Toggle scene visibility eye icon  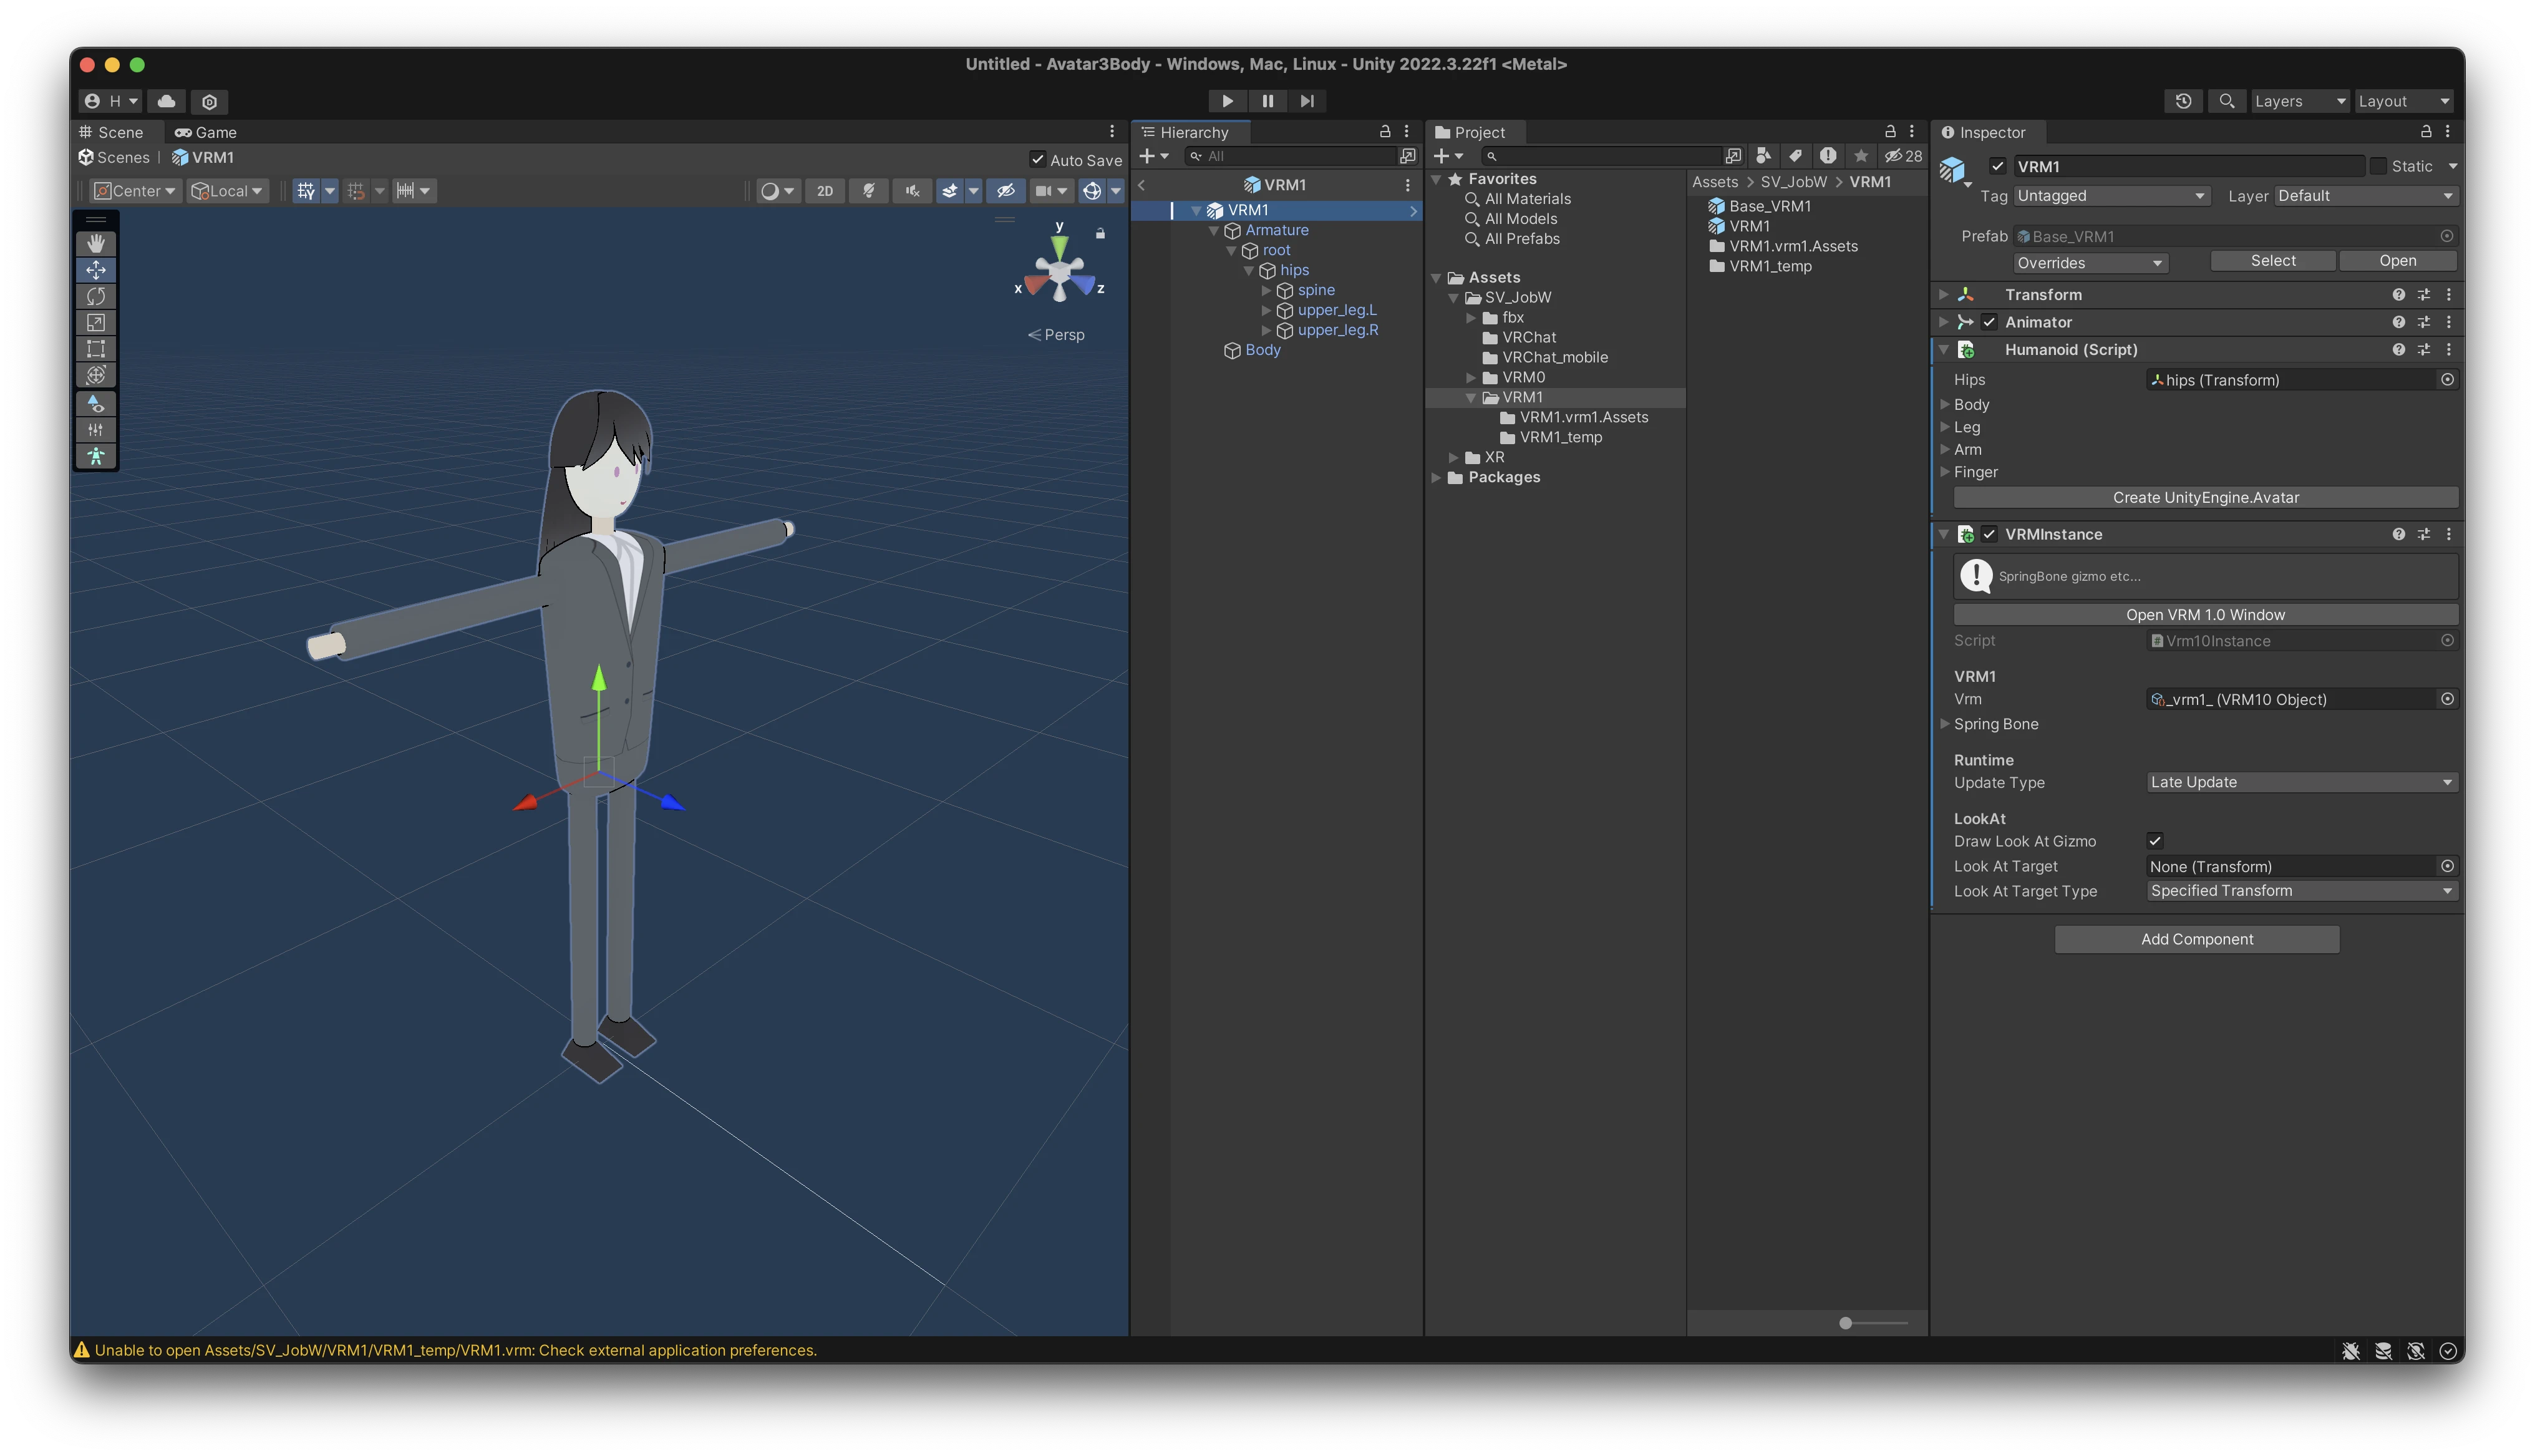(1006, 191)
